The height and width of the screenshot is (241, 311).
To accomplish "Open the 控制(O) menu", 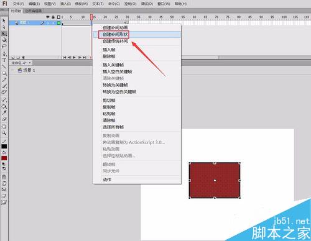I will pyautogui.click(x=130, y=4).
